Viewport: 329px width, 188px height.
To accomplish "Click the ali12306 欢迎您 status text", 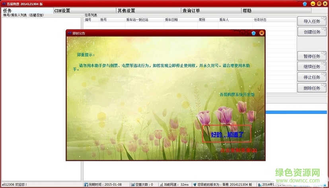I will click(x=14, y=184).
